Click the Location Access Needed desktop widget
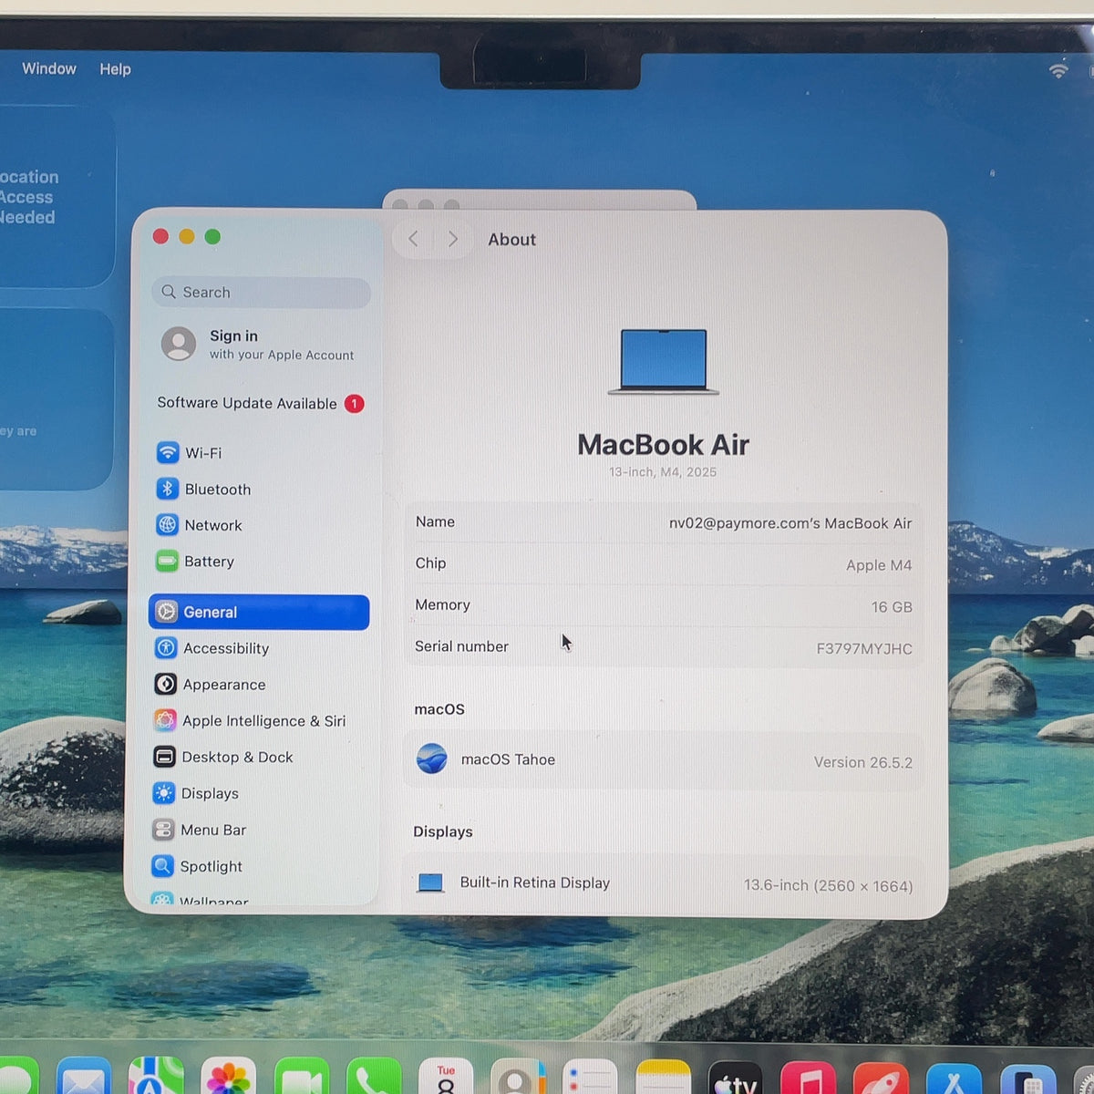Image resolution: width=1094 pixels, height=1094 pixels. [x=57, y=197]
